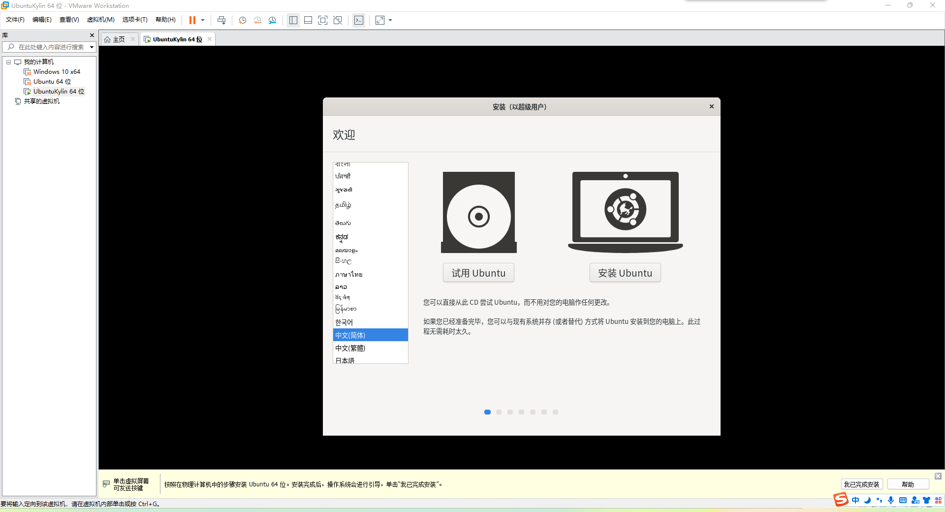Close the 主页 tab
The height and width of the screenshot is (512, 945).
coord(133,39)
